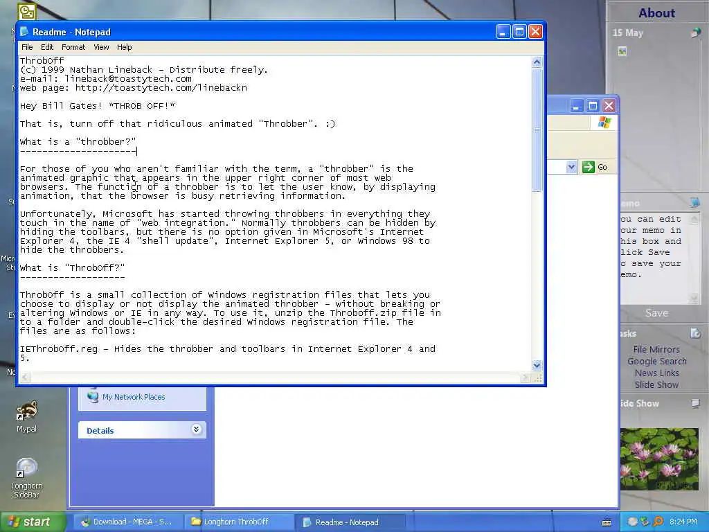Image resolution: width=709 pixels, height=532 pixels.
Task: Click the globe icon beside the date
Action: (x=696, y=32)
